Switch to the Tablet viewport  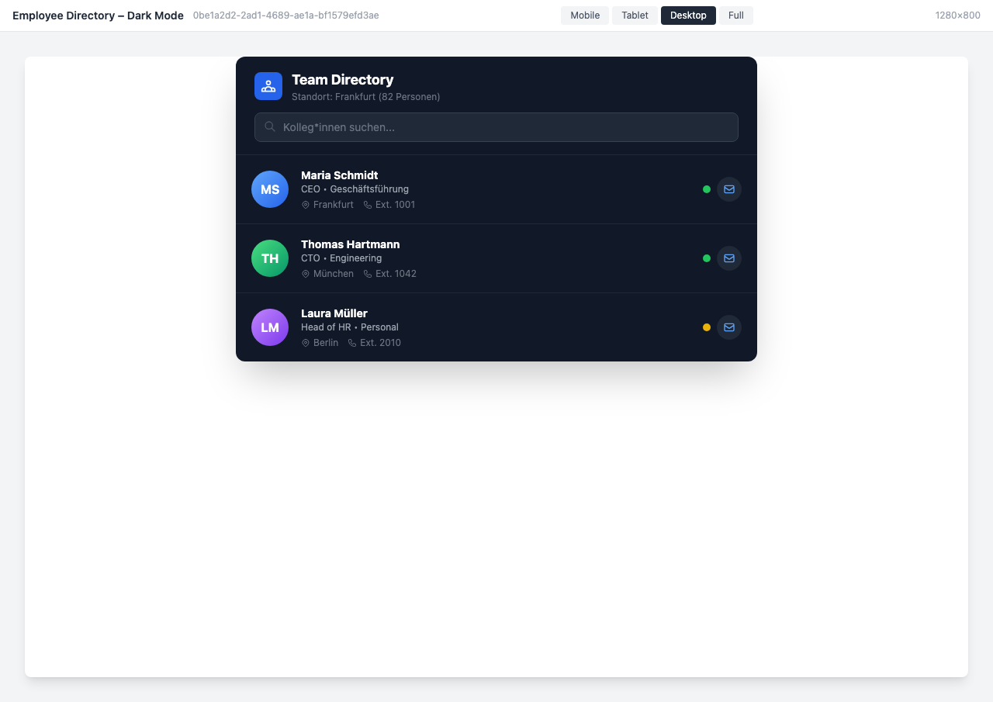pos(634,15)
